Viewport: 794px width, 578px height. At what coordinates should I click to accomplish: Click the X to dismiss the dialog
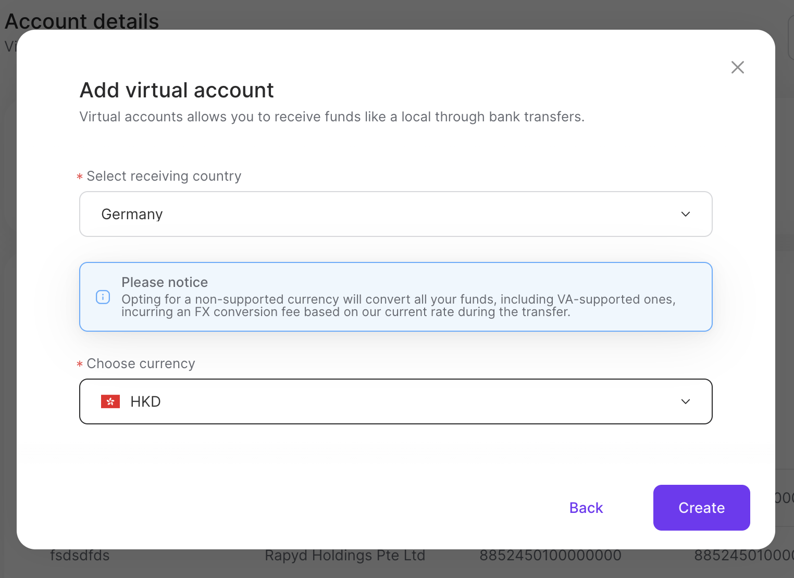click(737, 67)
